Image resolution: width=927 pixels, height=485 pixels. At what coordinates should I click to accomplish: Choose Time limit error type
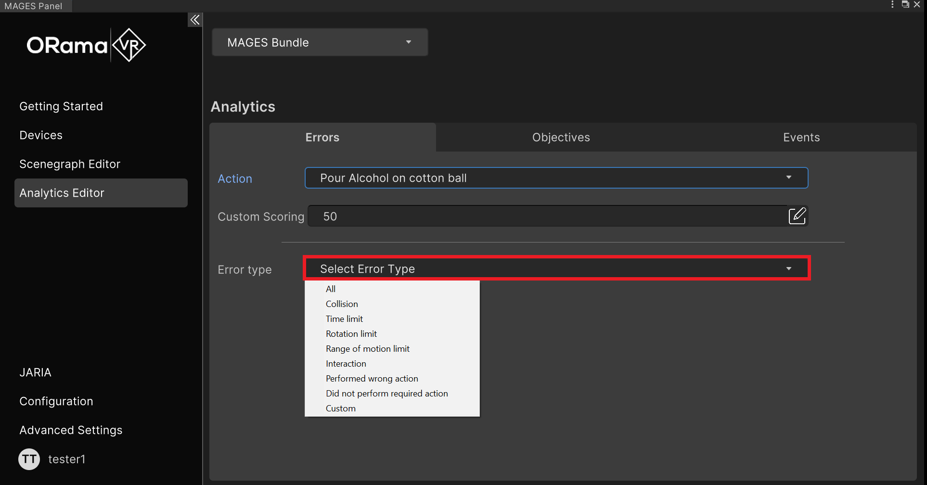(344, 319)
